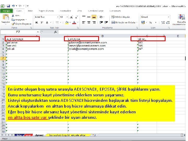The width and height of the screenshot is (188, 141).
Task: Open the Arial Tur font name dropdown
Action: click(58, 17)
